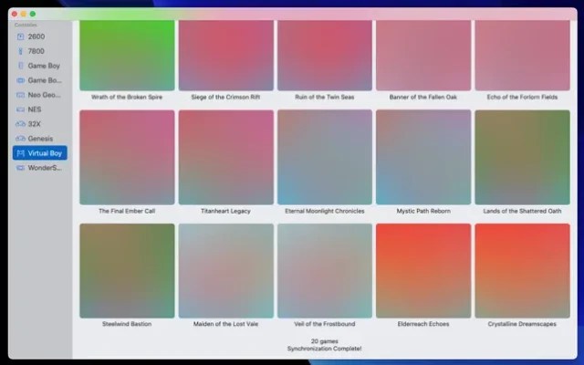Open Siege of the Crimson Rift cover
584x365 pixels.
click(226, 55)
